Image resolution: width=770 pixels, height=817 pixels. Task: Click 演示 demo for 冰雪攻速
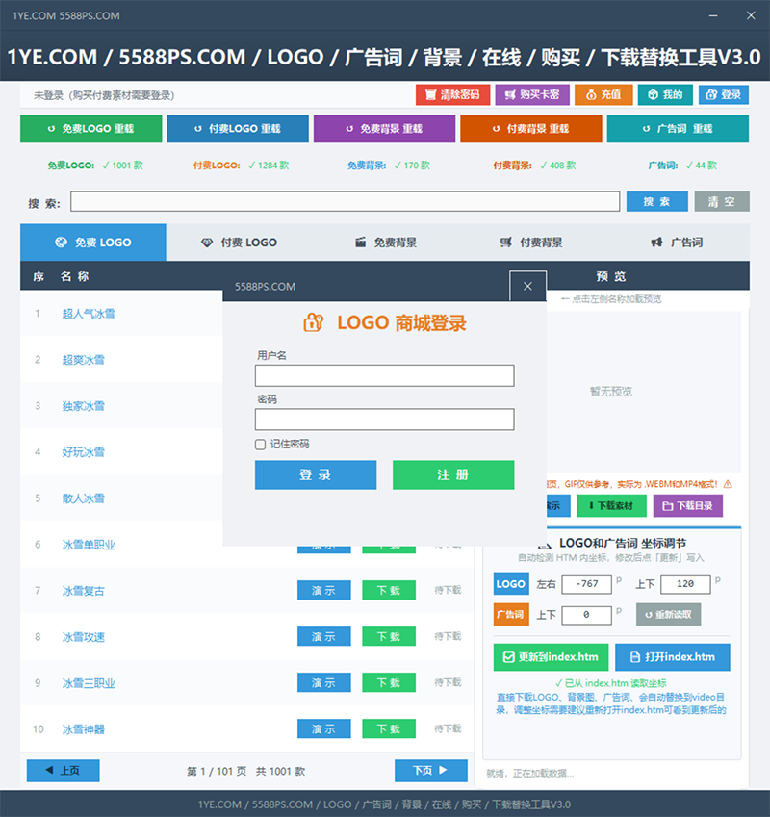point(324,636)
